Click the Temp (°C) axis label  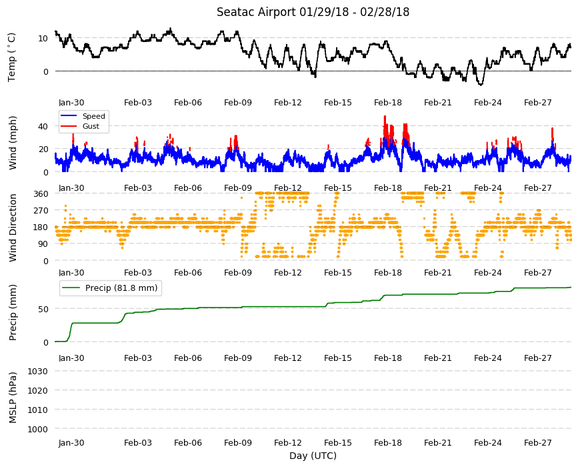12,57
